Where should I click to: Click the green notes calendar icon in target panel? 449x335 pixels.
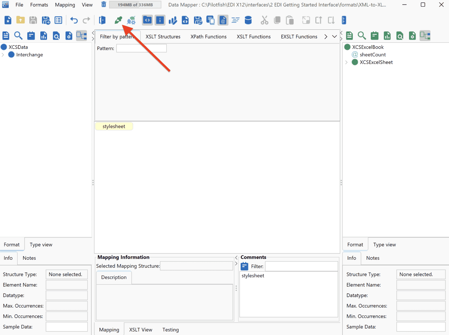pyautogui.click(x=375, y=36)
